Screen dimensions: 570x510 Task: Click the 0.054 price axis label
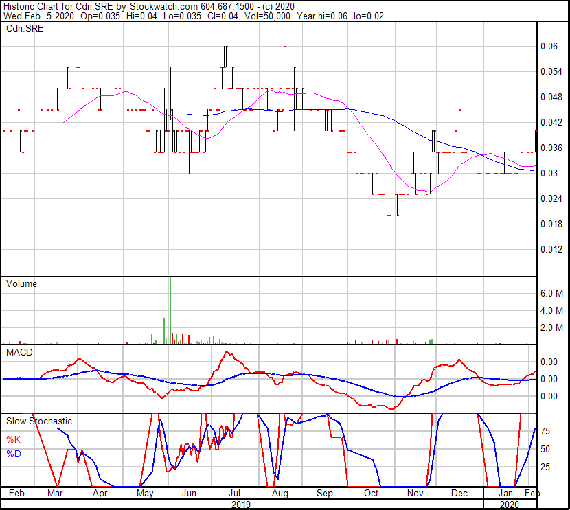(551, 71)
